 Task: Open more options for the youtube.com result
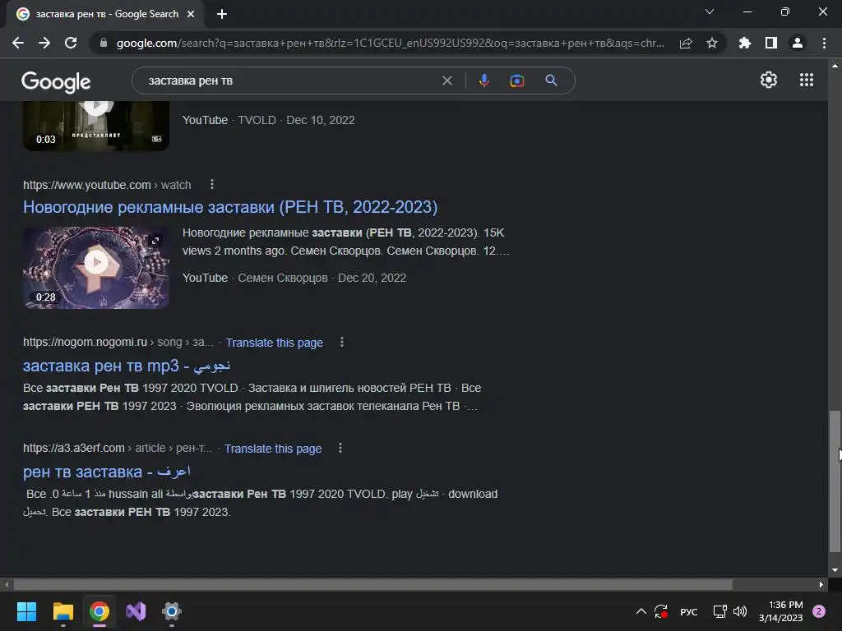(x=212, y=185)
